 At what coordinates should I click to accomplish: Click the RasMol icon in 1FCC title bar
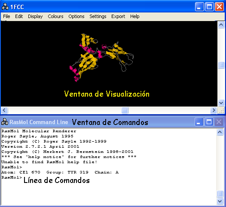click(5, 6)
